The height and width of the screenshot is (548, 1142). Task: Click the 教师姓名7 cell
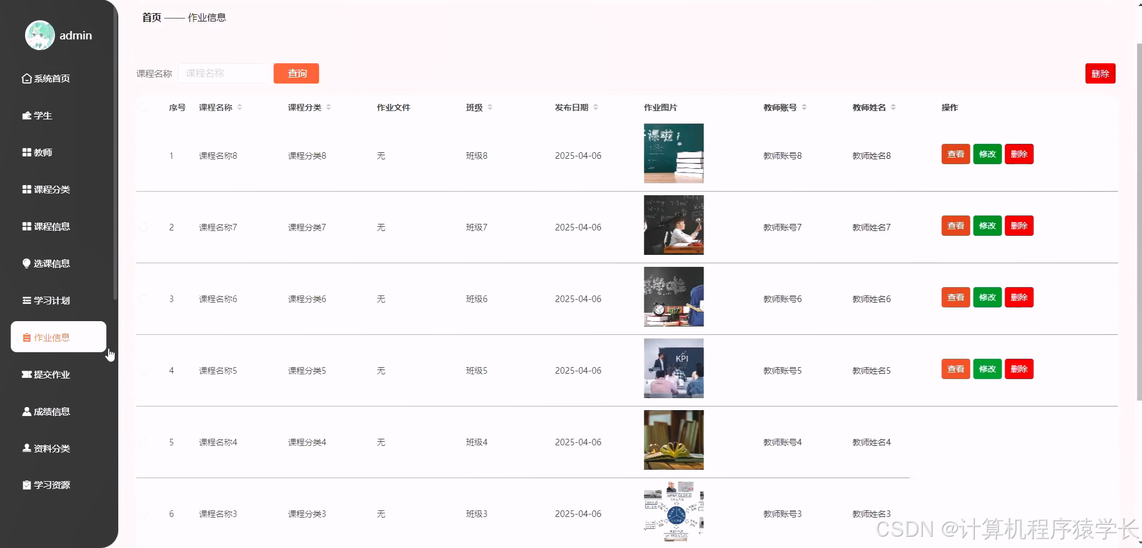click(x=871, y=227)
